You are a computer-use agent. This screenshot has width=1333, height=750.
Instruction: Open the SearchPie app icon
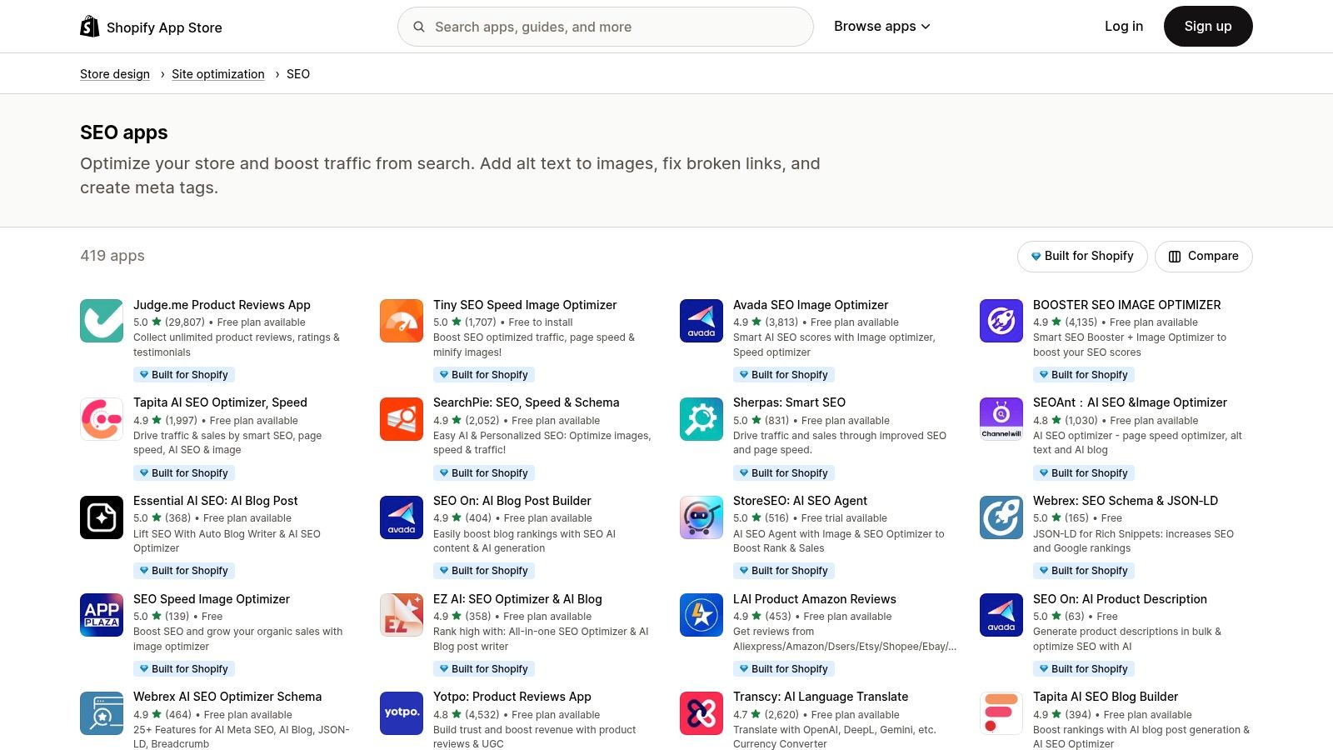(402, 418)
